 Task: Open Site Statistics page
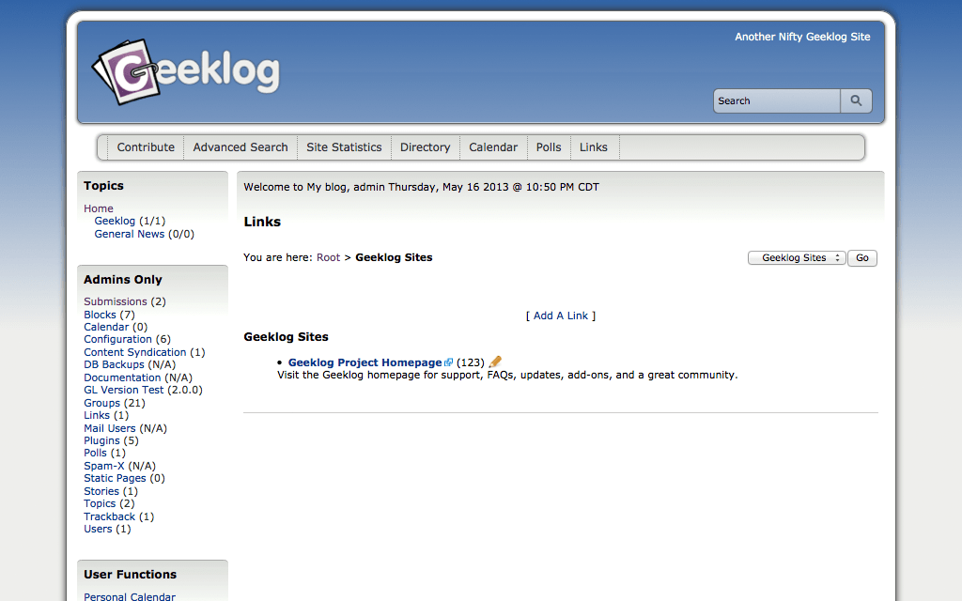(344, 147)
